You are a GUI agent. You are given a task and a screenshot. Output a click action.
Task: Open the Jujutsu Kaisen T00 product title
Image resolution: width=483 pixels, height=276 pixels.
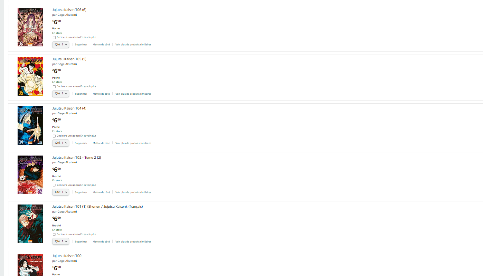pyautogui.click(x=67, y=256)
